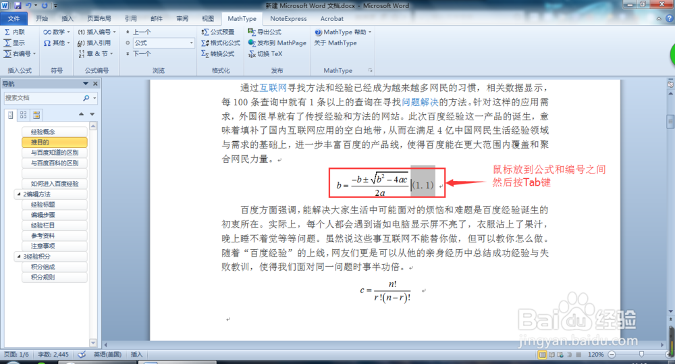Switch to the NoteExpress tab
The image size is (675, 364).
click(288, 18)
